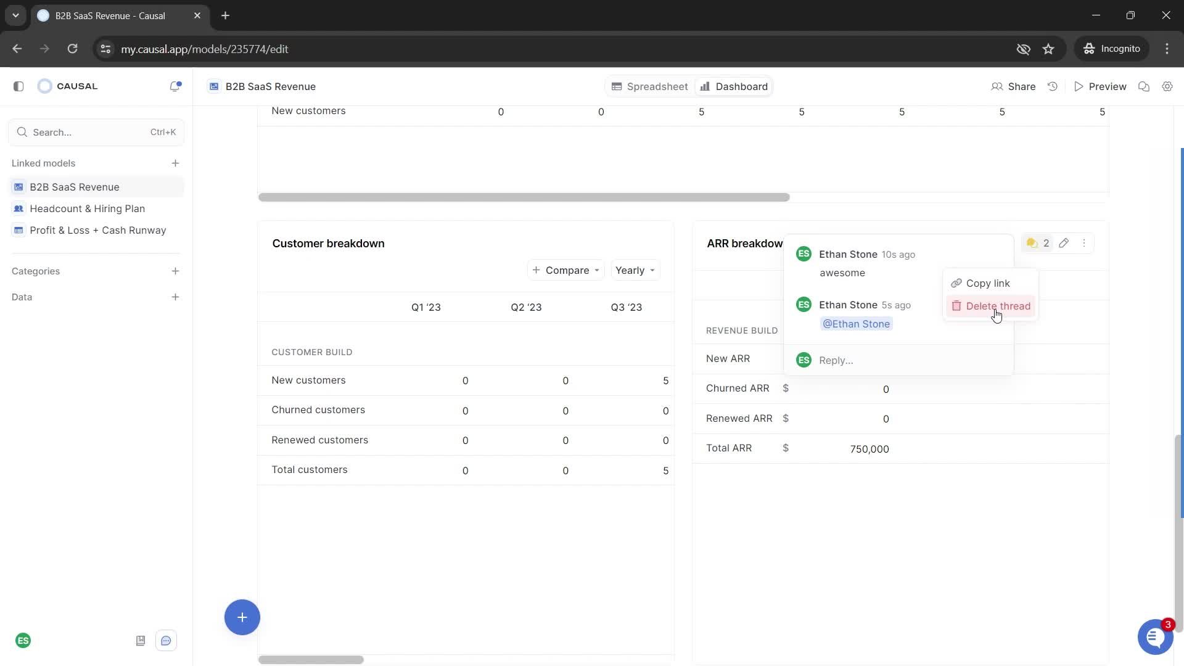Open ARR breakdown three-dot menu

1084,243
